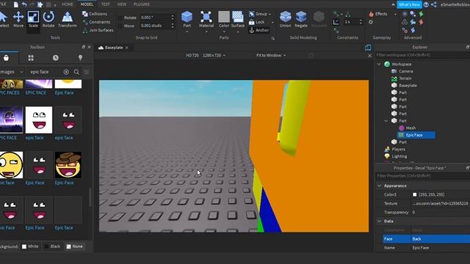Open the toolbox Recent clock tab
The width and height of the screenshot is (470, 264).
pyautogui.click(x=56, y=58)
